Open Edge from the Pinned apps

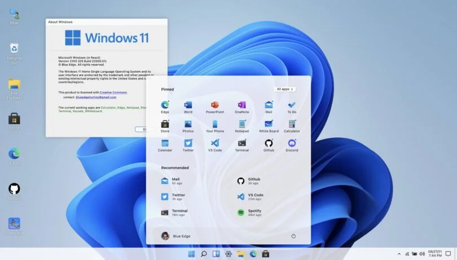165,107
